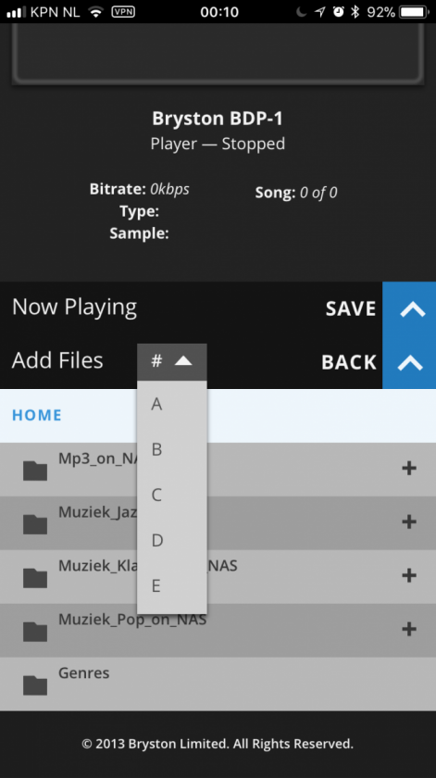Add Muziek_Klassiek folder via plus icon

tap(409, 575)
